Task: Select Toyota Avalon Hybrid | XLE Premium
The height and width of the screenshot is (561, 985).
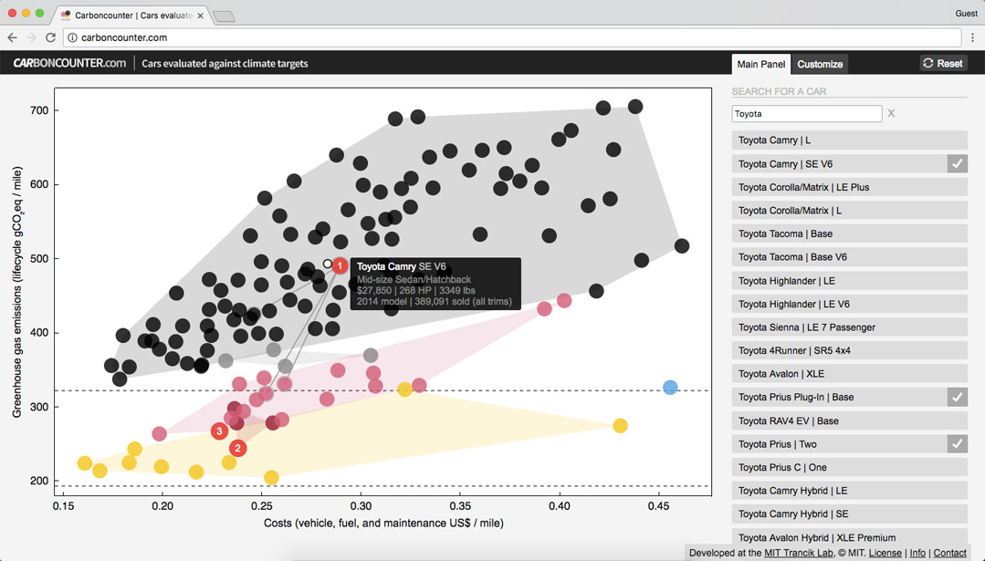Action: point(849,537)
